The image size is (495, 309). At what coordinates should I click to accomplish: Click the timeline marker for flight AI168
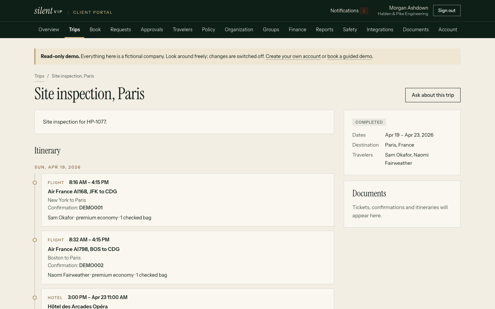click(x=35, y=183)
